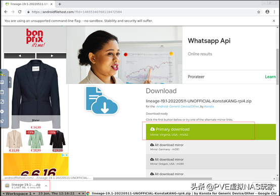
Task: Open the Chrome profile account icon
Action: point(267,12)
